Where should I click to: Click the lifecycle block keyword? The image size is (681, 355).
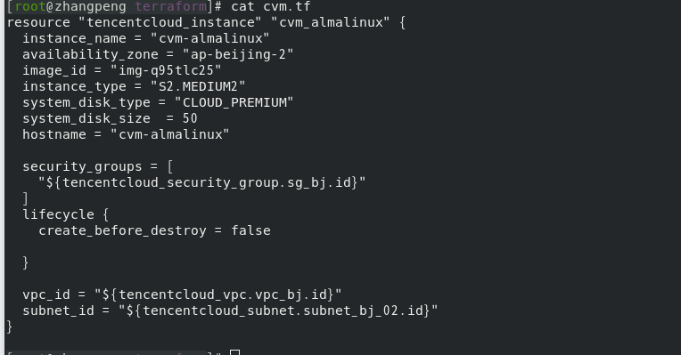pos(58,214)
